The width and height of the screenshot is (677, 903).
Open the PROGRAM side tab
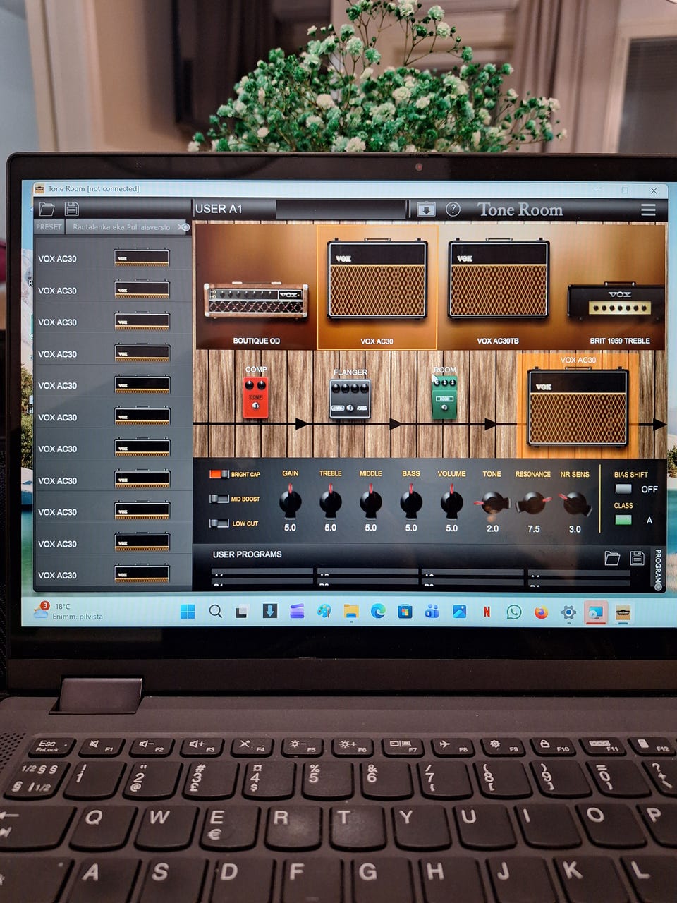pos(658,569)
